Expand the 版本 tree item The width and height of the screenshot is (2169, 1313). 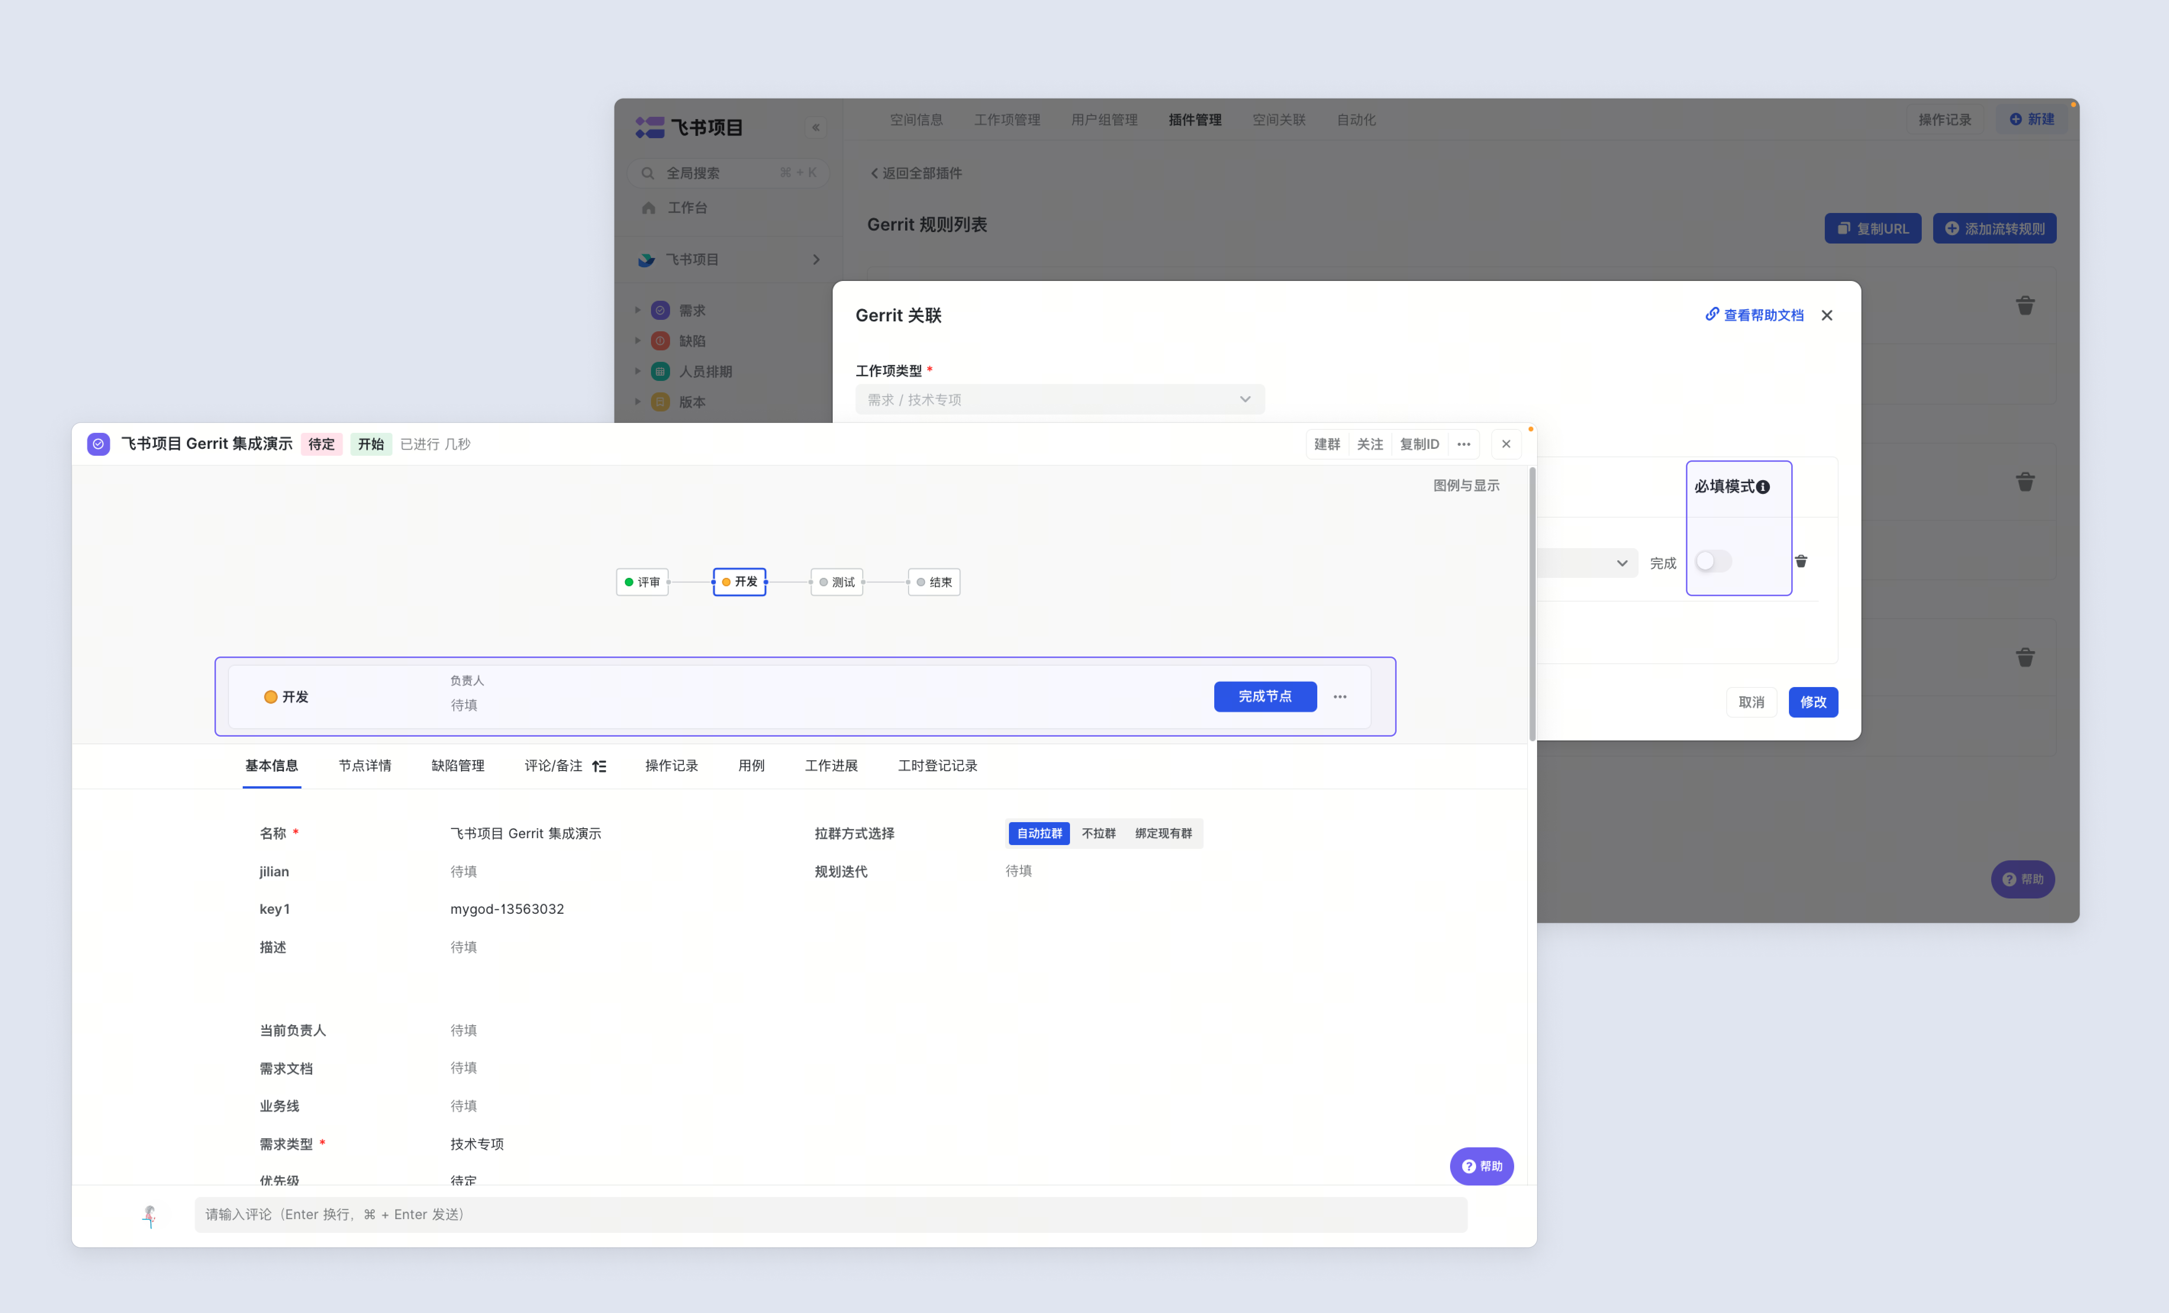[x=637, y=402]
